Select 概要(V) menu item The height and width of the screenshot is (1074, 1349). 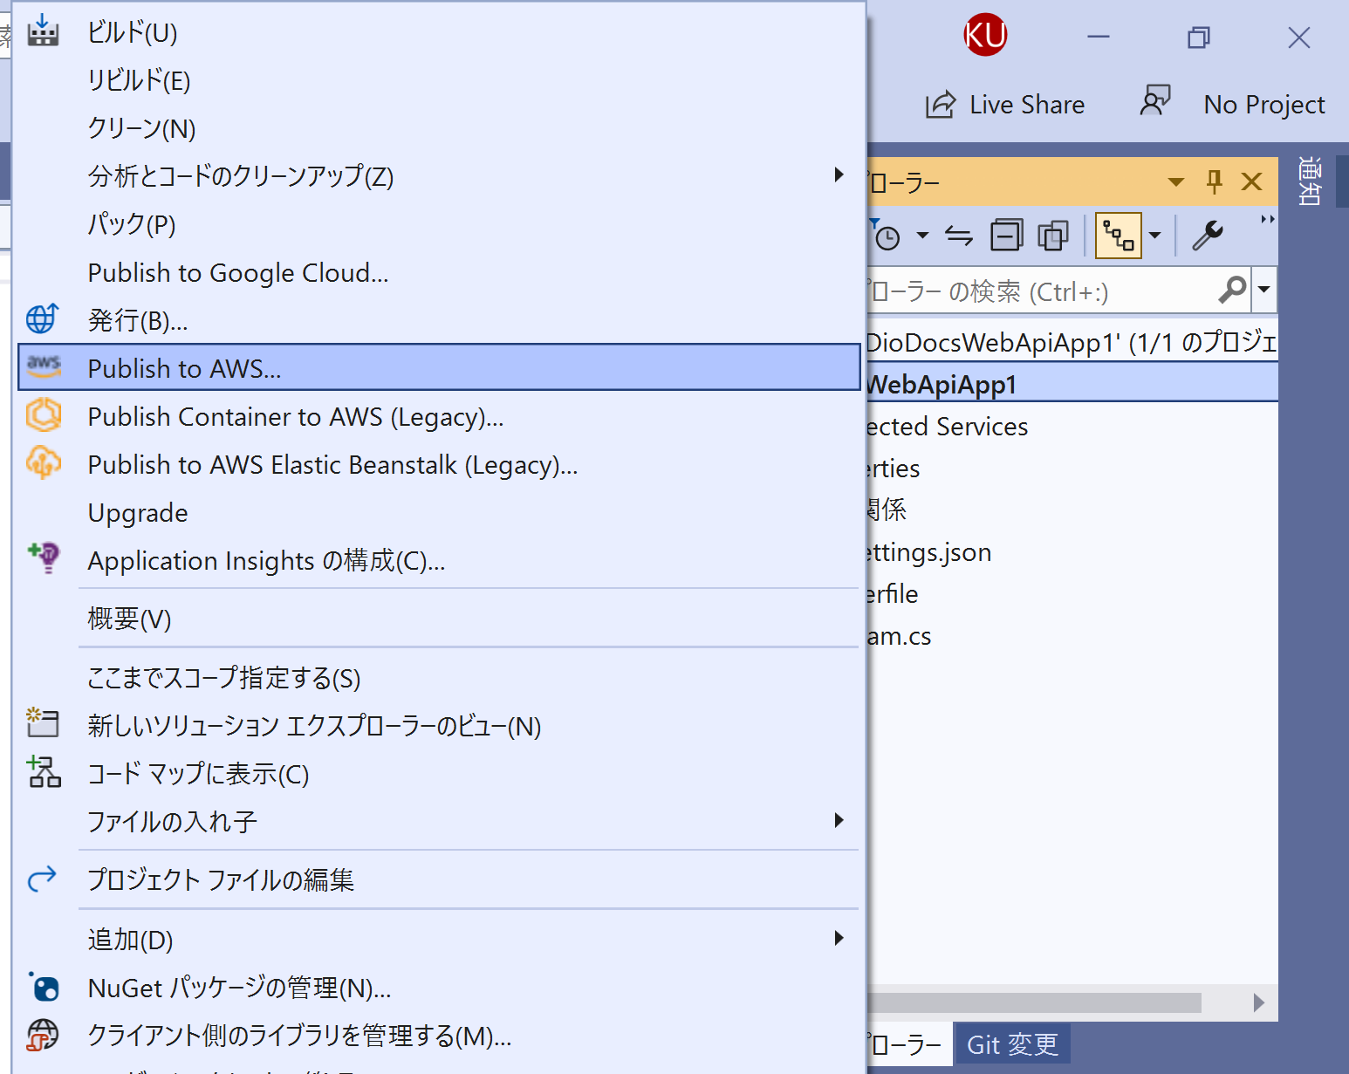(439, 619)
